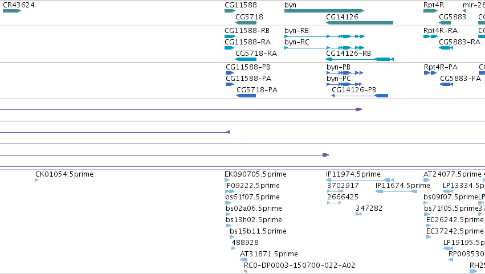This screenshot has width=485, height=274.
Task: Select the CG5718-RA transcript label
Action: coord(256,54)
